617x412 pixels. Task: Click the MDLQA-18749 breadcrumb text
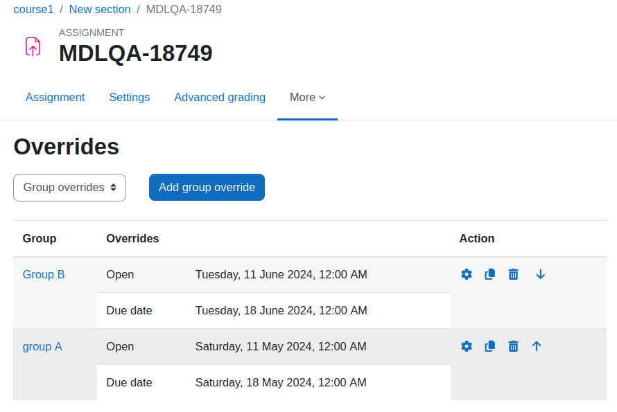click(x=184, y=9)
